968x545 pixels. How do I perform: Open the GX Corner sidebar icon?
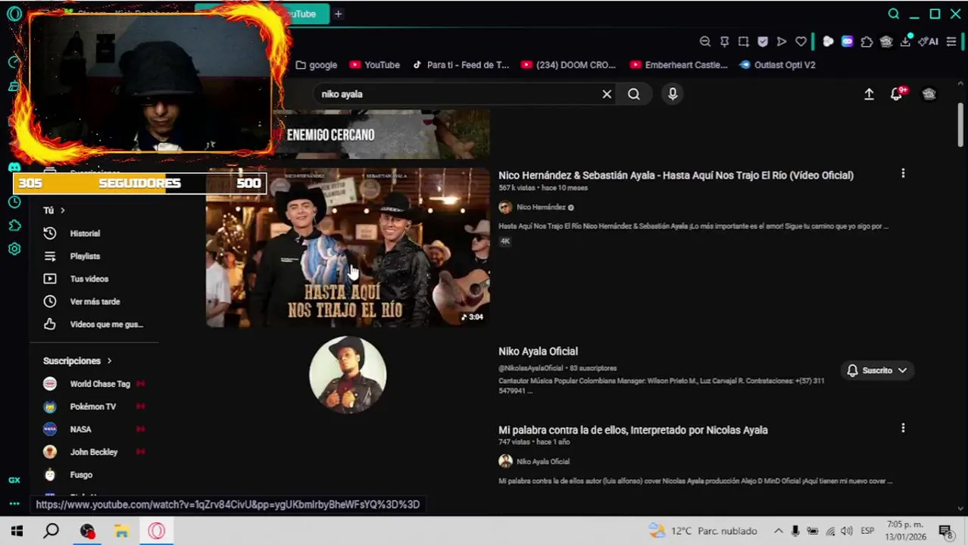point(14,480)
